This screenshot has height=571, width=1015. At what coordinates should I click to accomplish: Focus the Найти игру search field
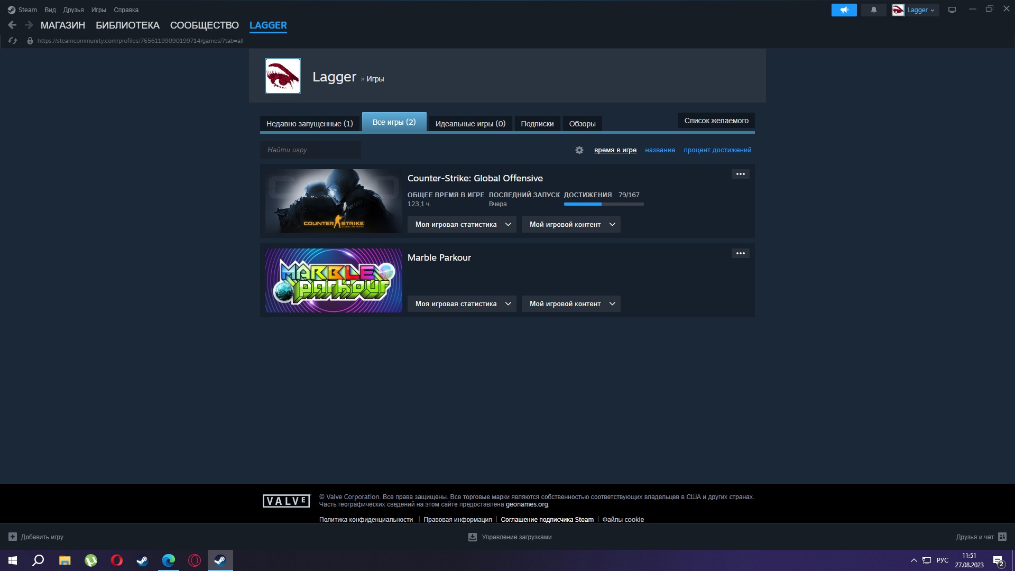310,150
